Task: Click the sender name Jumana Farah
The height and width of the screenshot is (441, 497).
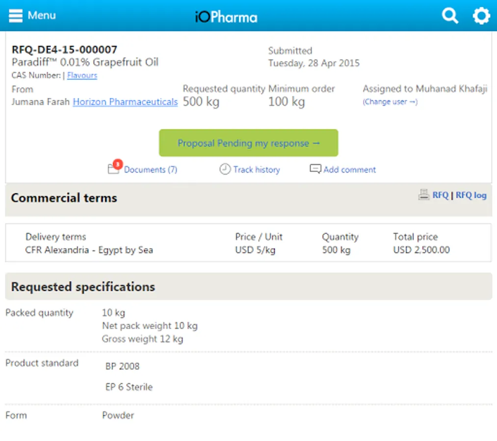Action: [x=41, y=102]
